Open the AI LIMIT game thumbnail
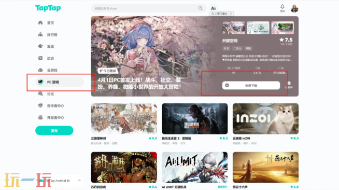This screenshot has height=190, width=339. pos(194,167)
